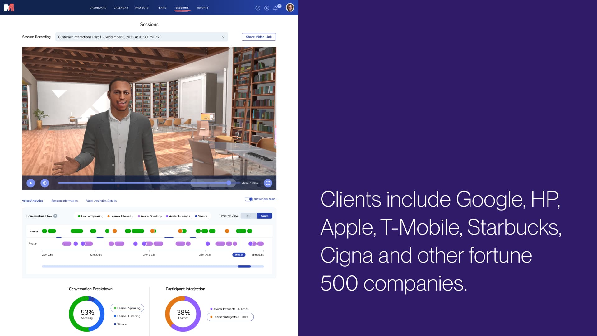Click Conversation Flow help icon
597x336 pixels.
55,216
